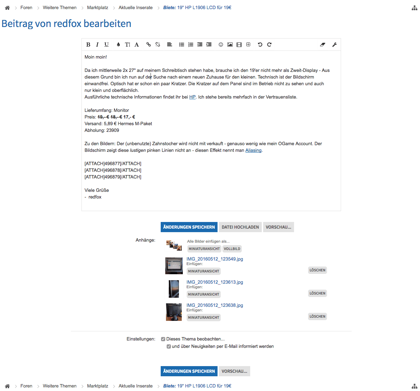Screen dimensions: 420x391
Task: Open the font size tool
Action: click(x=127, y=45)
